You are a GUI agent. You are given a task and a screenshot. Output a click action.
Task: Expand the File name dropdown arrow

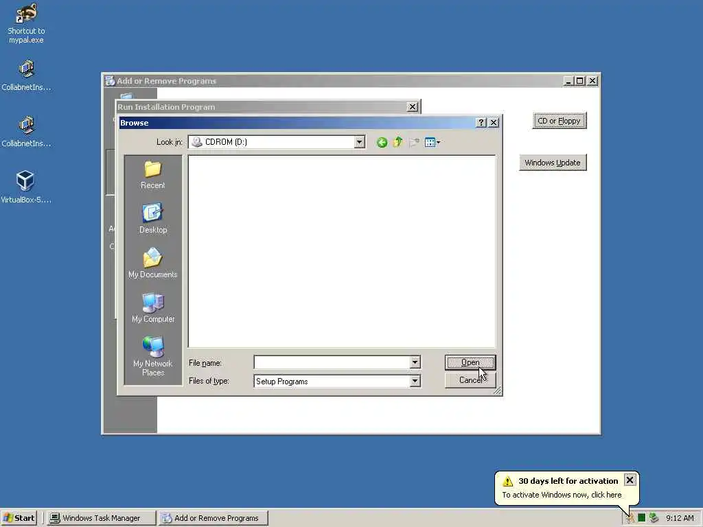[x=415, y=362]
